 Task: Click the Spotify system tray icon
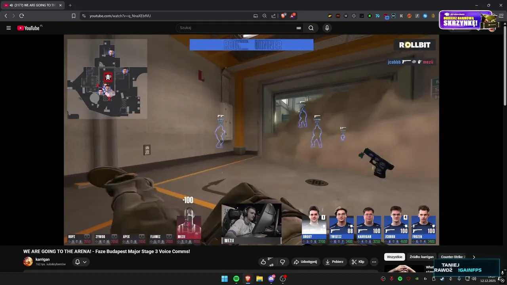pyautogui.click(x=400, y=279)
